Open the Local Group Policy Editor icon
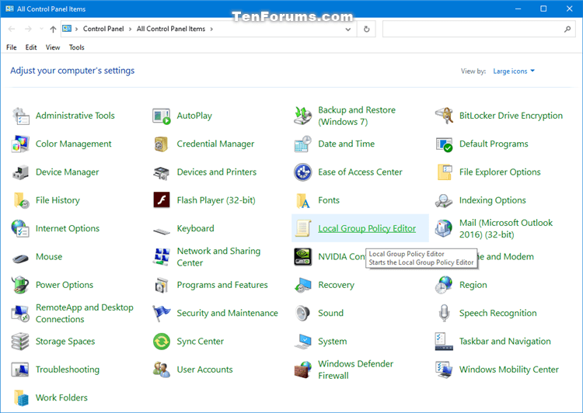The height and width of the screenshot is (413, 583). [x=302, y=228]
